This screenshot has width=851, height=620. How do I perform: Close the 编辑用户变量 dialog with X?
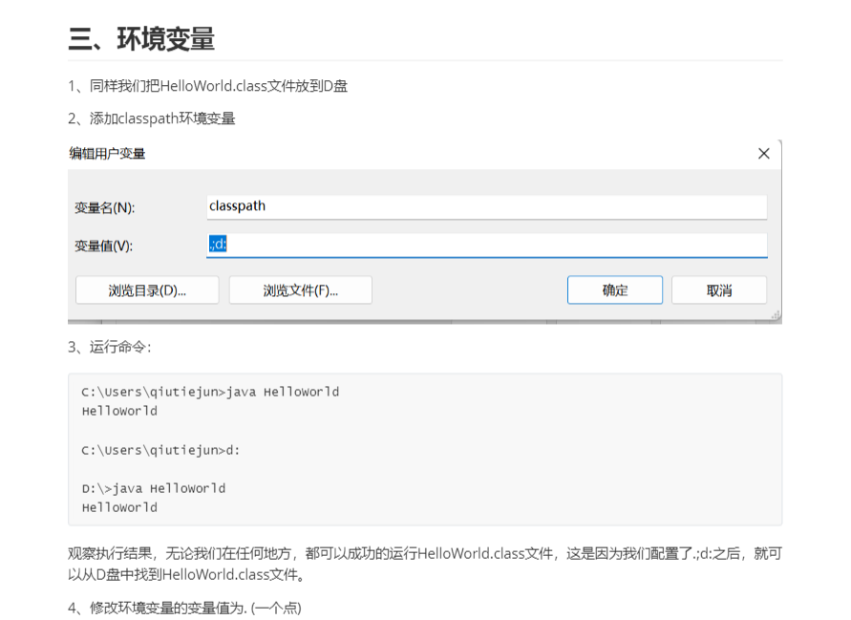[763, 154]
